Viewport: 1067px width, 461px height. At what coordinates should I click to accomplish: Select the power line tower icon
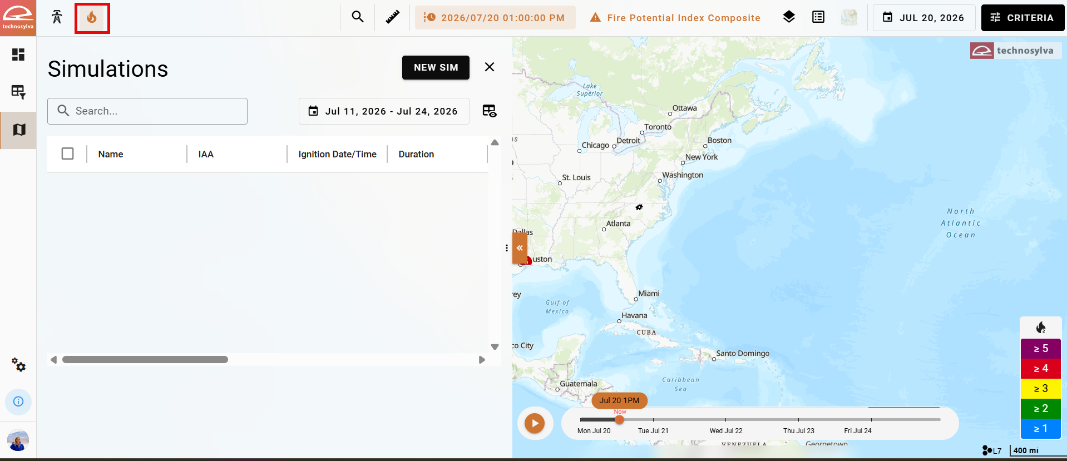[57, 17]
